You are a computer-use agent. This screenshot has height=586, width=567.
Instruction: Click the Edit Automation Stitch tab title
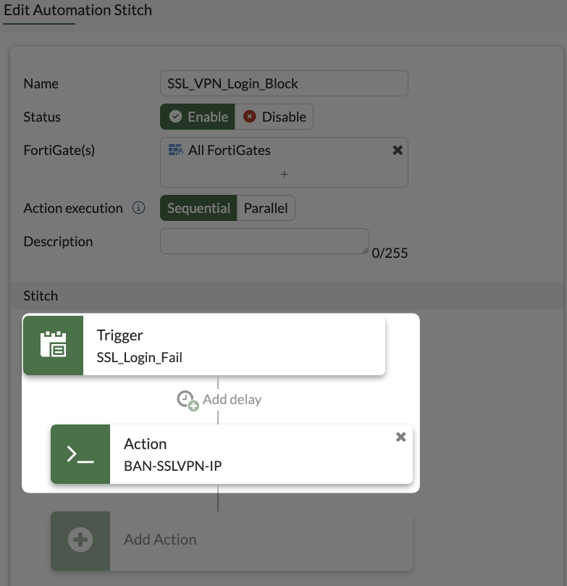pos(78,10)
